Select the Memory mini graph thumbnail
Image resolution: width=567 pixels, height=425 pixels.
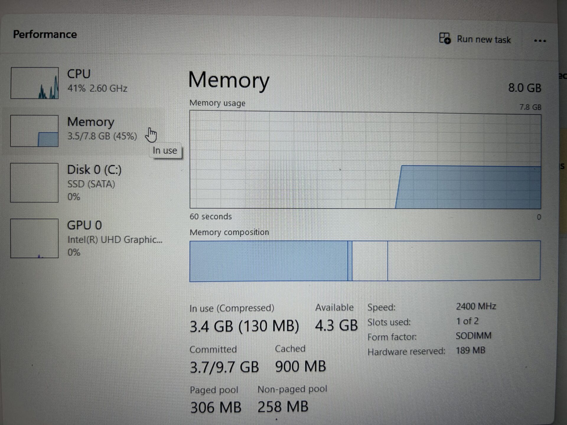pos(35,131)
